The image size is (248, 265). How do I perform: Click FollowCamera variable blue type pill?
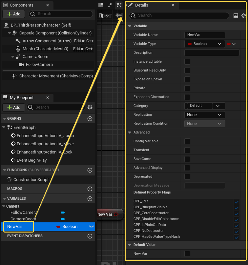click(x=63, y=213)
